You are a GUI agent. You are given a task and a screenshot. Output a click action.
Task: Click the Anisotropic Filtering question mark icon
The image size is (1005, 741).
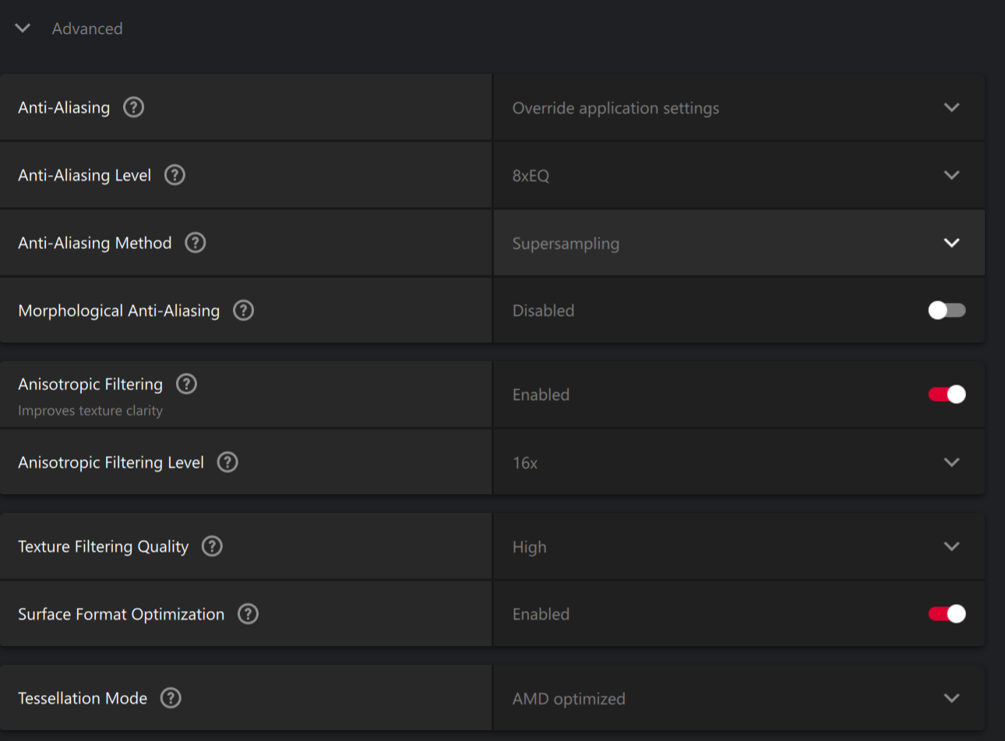187,384
